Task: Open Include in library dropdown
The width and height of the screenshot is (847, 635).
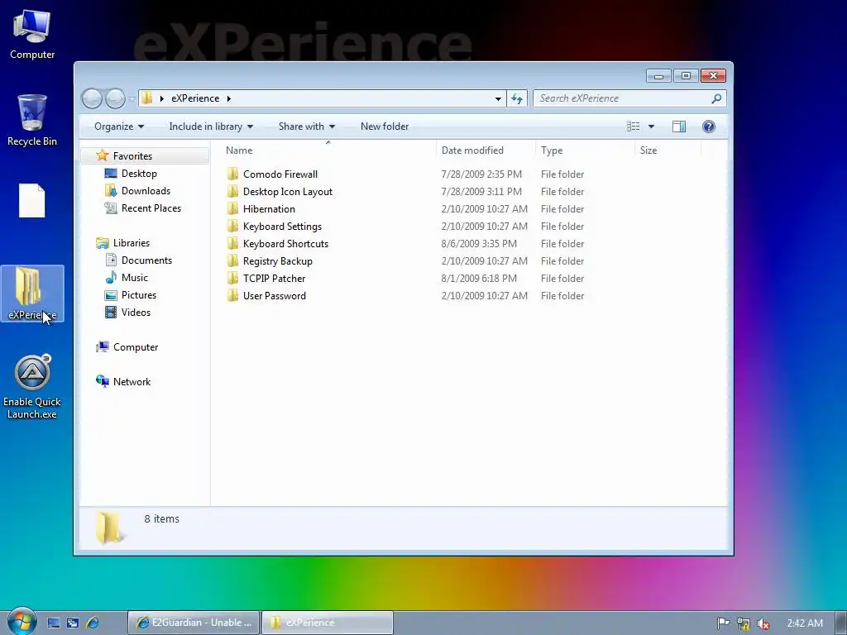Action: [x=211, y=127]
